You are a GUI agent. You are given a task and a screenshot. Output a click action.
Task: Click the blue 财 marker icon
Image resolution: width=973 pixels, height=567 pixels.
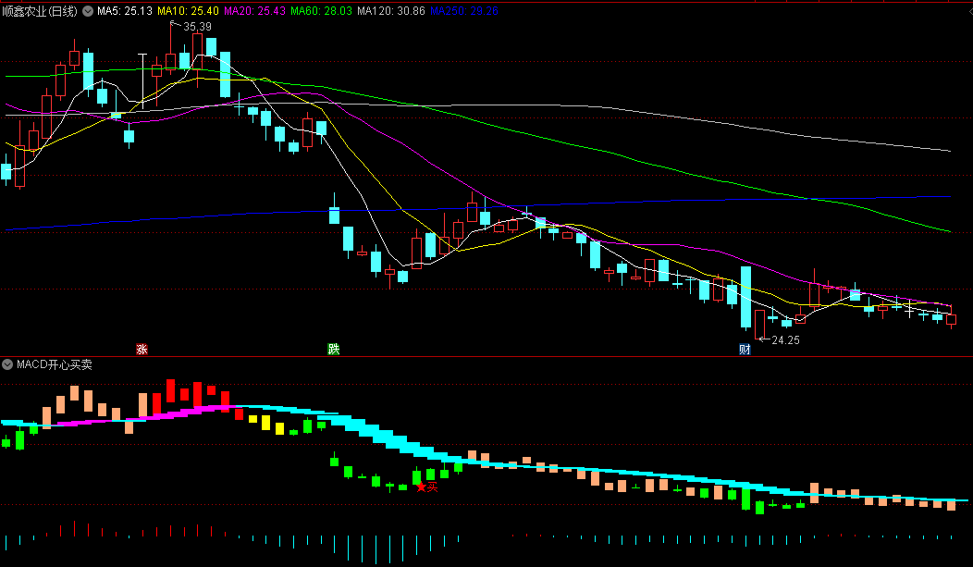(745, 350)
